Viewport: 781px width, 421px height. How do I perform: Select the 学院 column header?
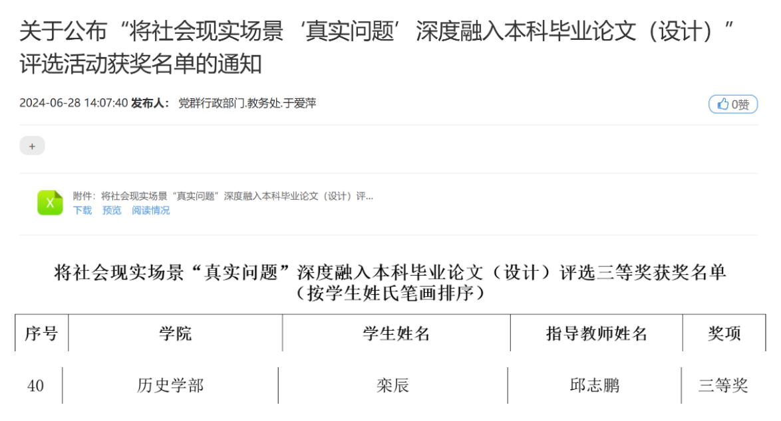pyautogui.click(x=176, y=333)
